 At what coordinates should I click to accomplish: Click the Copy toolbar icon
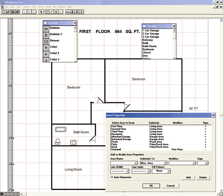pos(29,12)
